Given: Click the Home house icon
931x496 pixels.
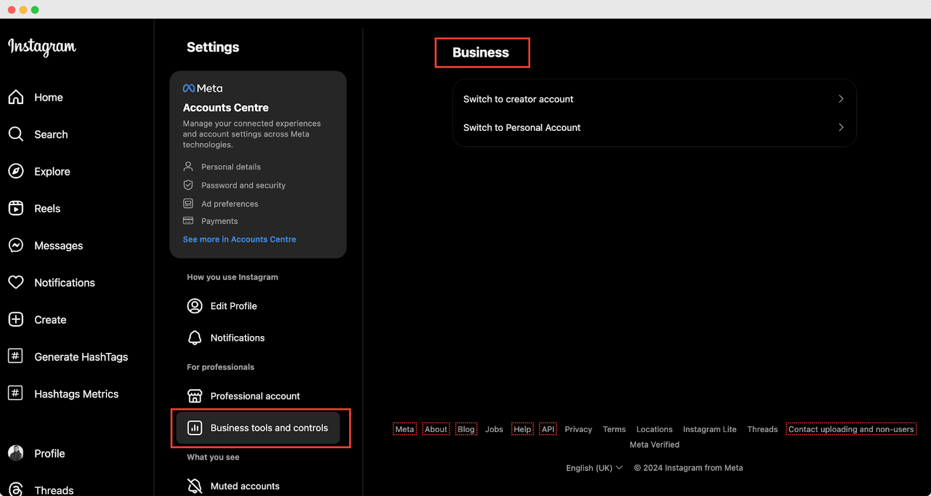Looking at the screenshot, I should pos(16,97).
